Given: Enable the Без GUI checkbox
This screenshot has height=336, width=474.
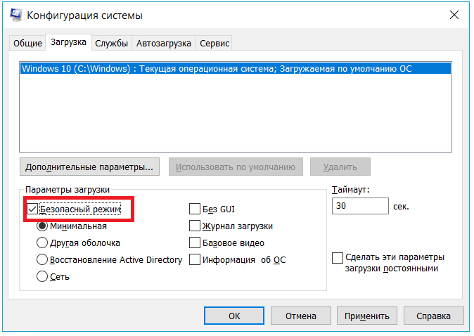Looking at the screenshot, I should click(x=195, y=209).
